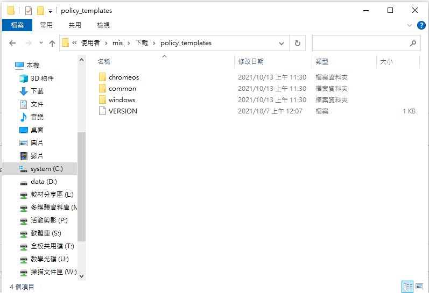Expand the ribbon with the chevron
Viewport: 429px width, 293px height.
[410, 25]
